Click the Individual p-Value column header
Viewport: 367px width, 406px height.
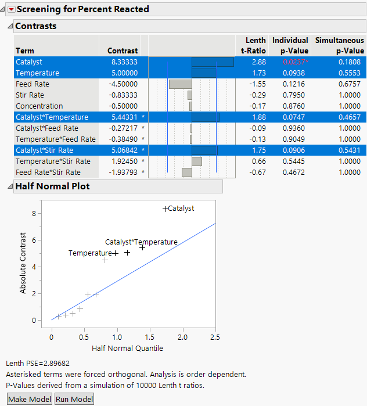pyautogui.click(x=290, y=45)
